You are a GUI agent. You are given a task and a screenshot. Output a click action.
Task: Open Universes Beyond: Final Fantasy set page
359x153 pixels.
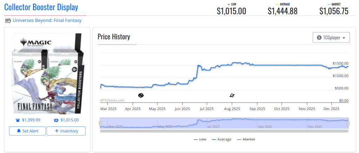47,21
